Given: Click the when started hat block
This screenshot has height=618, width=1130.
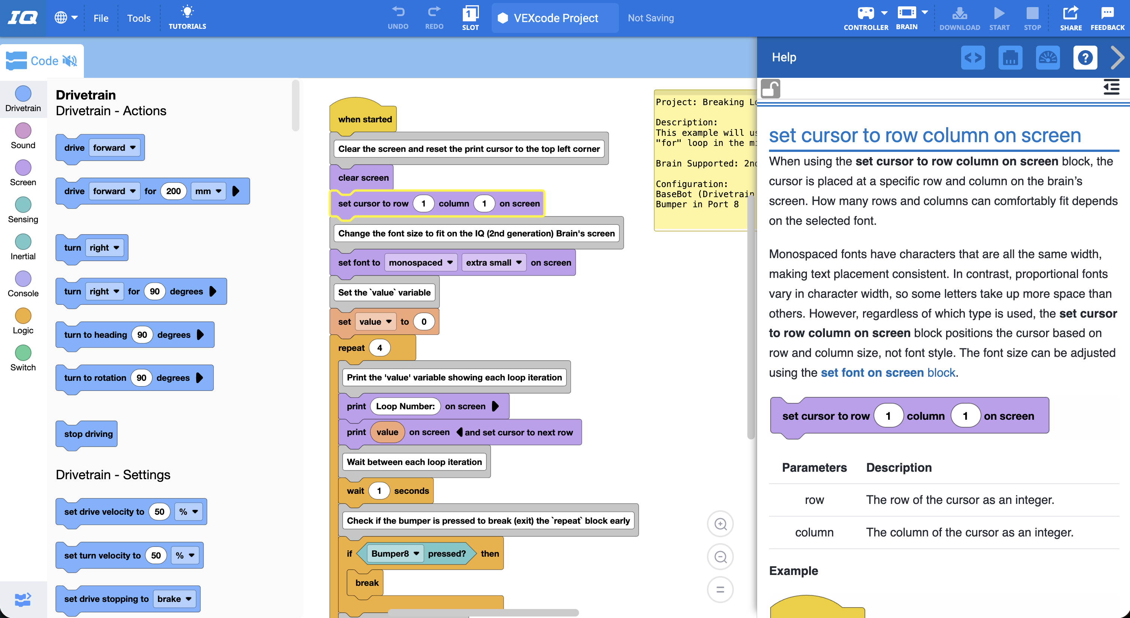Looking at the screenshot, I should [363, 116].
